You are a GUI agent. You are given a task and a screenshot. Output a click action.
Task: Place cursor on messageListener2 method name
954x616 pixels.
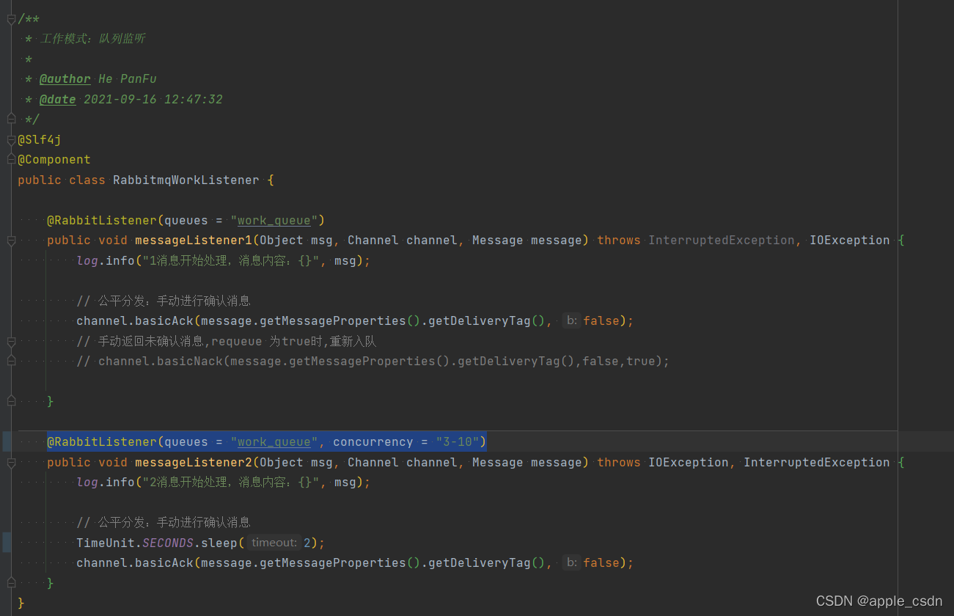click(x=194, y=462)
